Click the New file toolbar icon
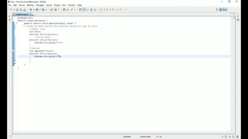 (x=11, y=10)
